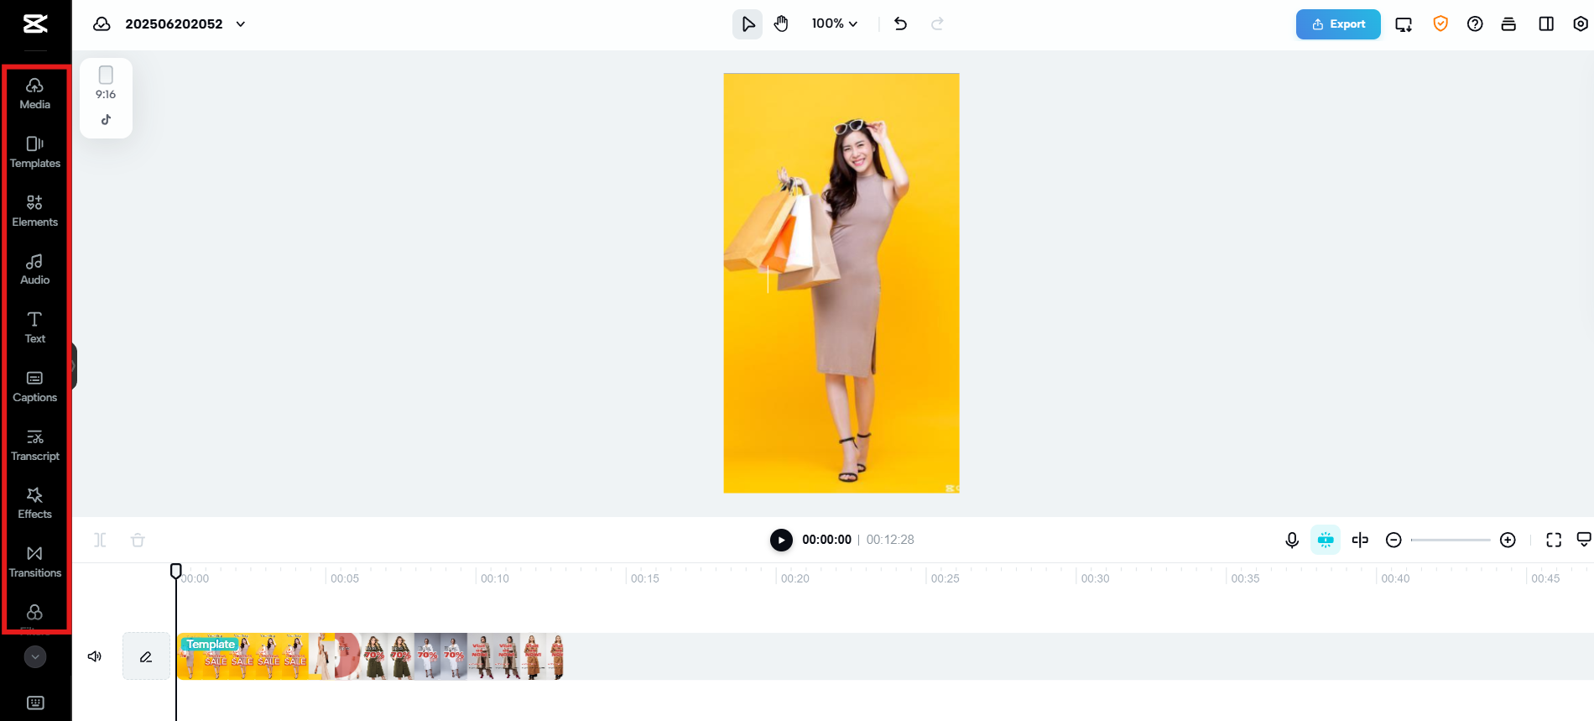Open the stacked layers menu icon
This screenshot has width=1594, height=721.
tap(1508, 24)
